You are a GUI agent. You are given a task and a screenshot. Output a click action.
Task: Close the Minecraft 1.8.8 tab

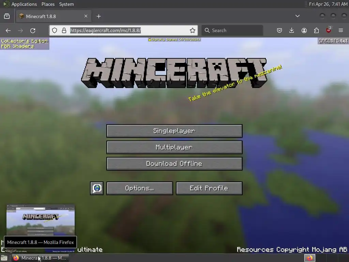(86, 16)
